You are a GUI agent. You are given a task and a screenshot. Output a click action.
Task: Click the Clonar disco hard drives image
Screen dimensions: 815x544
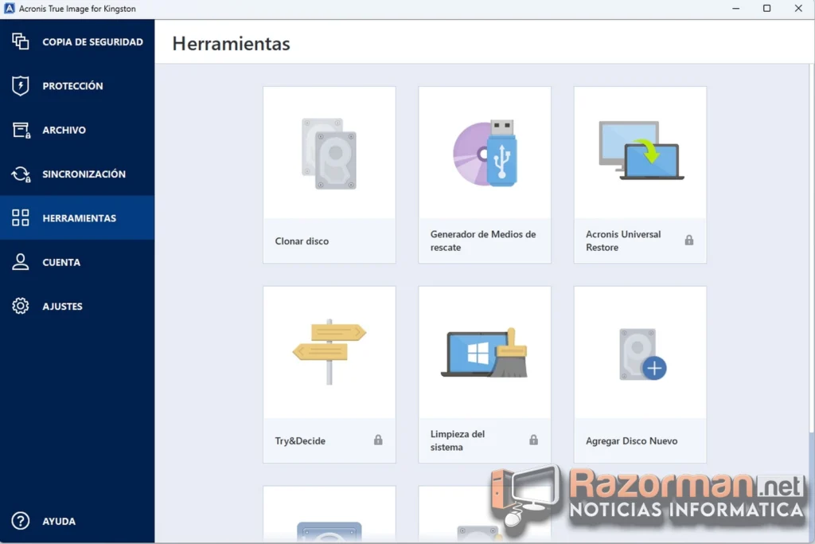click(329, 154)
